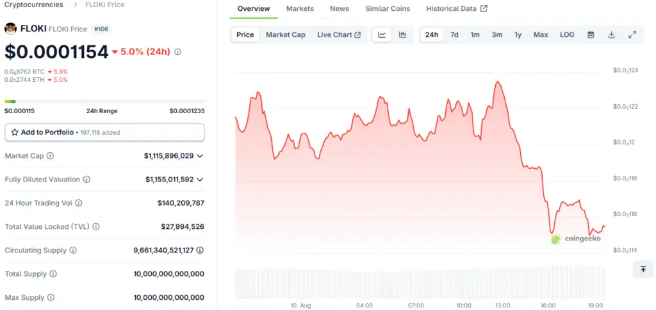656x310 pixels.
Task: Switch chart to Market Cap
Action: point(286,35)
